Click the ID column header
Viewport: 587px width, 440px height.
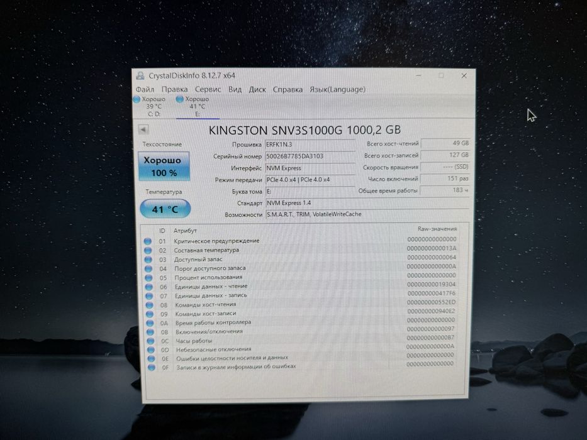(x=162, y=231)
